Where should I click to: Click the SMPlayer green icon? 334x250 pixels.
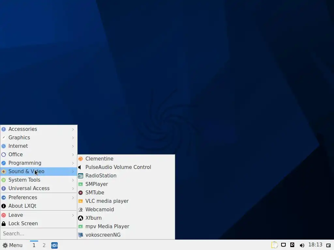(x=81, y=184)
